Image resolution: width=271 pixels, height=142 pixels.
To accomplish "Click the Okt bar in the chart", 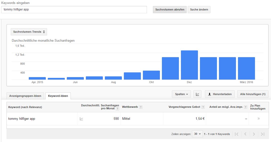I will (151, 75).
